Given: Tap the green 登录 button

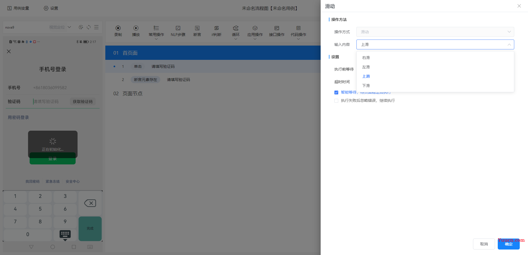Looking at the screenshot, I should tap(53, 159).
